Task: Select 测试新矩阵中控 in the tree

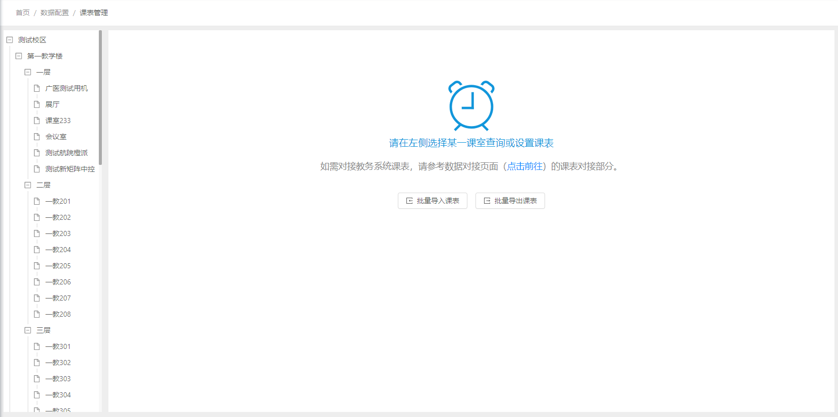Action: (x=70, y=169)
